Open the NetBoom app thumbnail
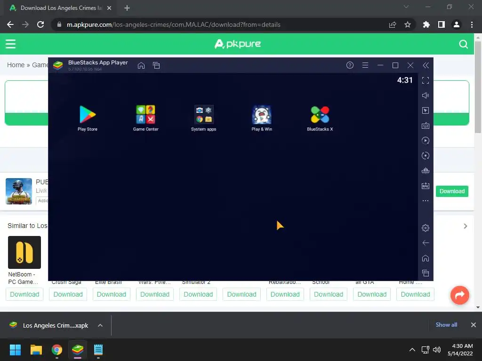The image size is (482, 361). (x=24, y=252)
